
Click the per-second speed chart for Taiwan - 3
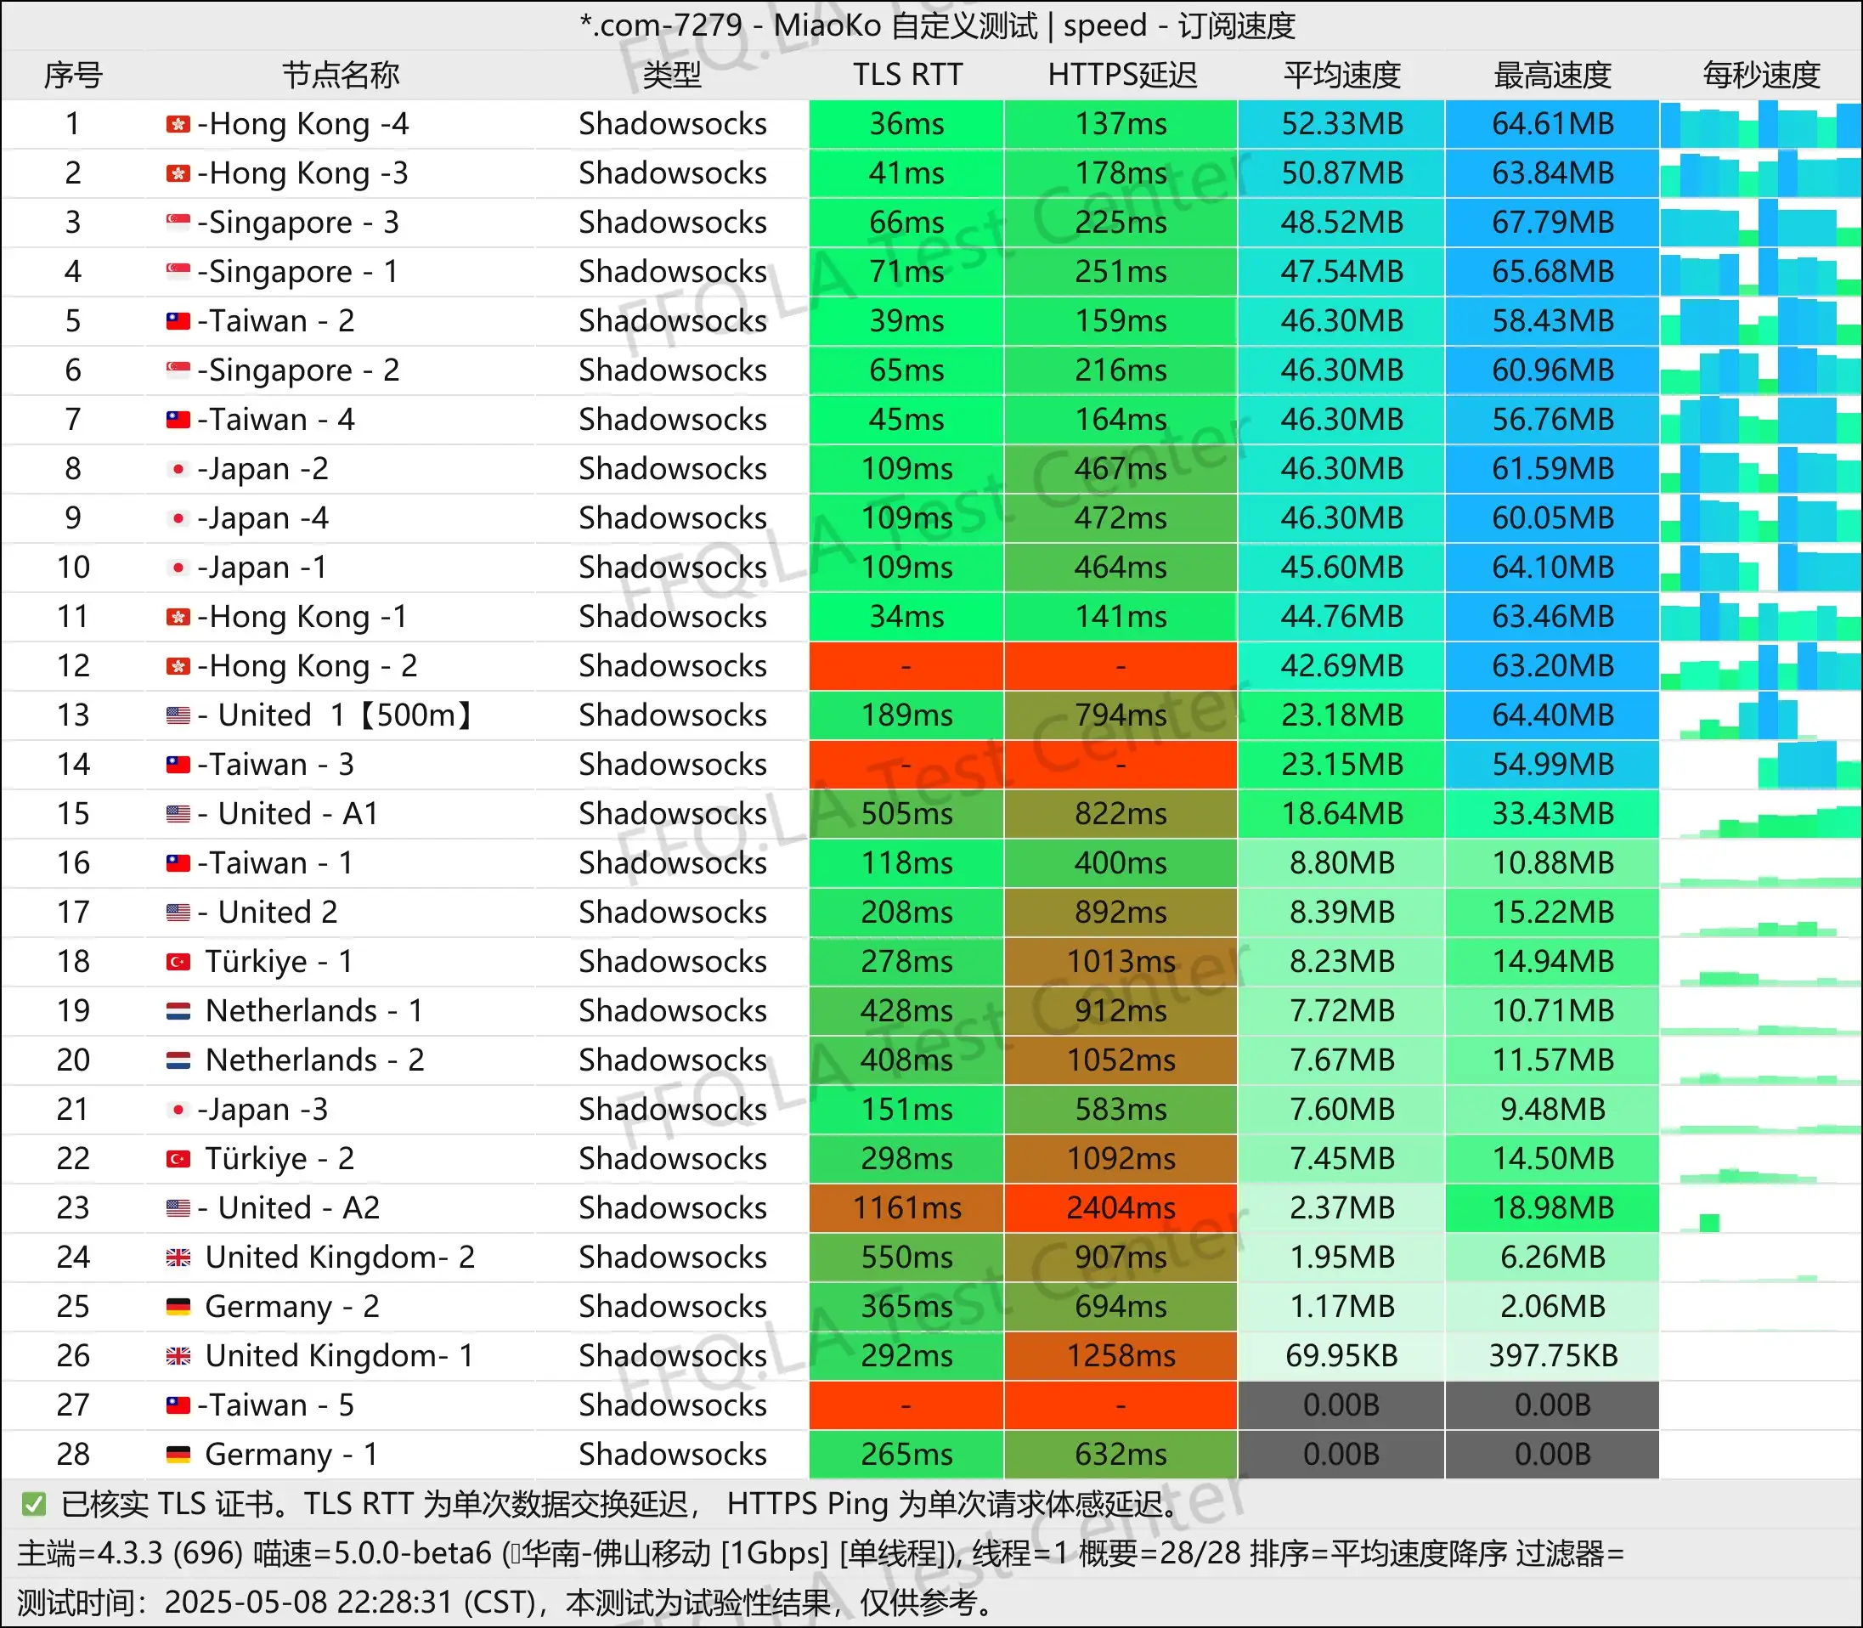[x=1760, y=764]
